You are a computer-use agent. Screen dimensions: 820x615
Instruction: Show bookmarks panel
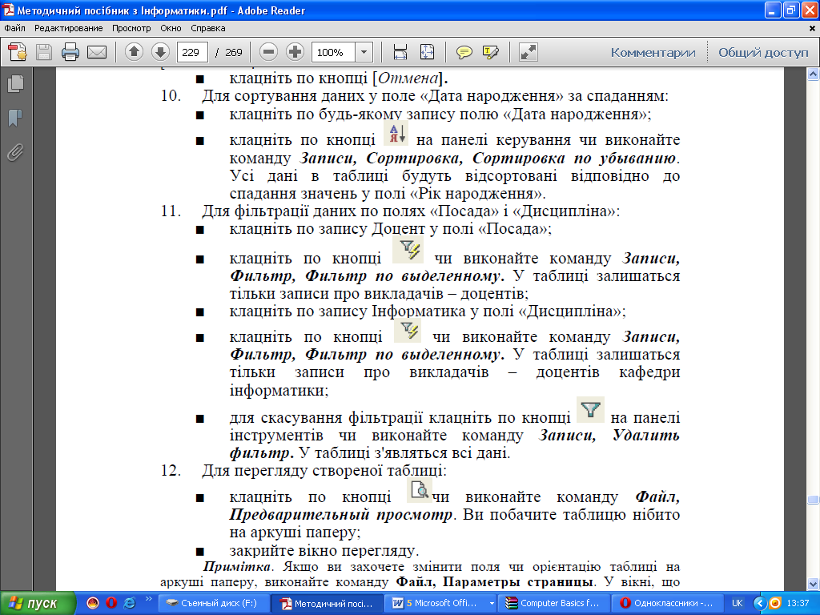tap(16, 119)
